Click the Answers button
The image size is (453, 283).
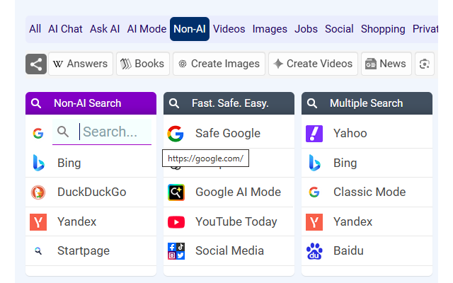(x=81, y=64)
